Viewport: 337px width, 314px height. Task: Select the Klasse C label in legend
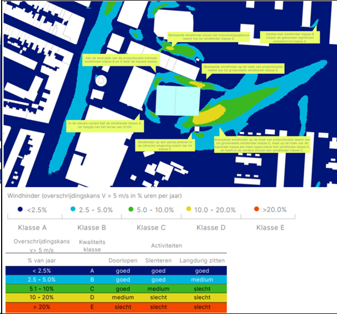tap(151, 227)
